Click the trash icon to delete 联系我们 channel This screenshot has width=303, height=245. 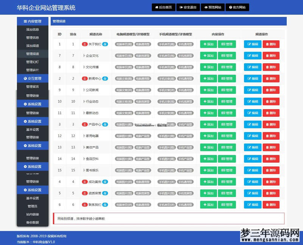(x=267, y=204)
